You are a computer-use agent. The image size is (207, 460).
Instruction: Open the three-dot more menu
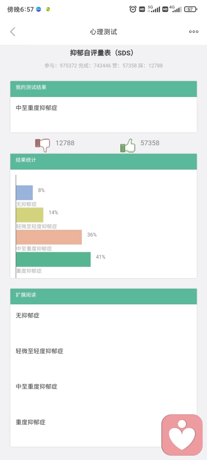[194, 31]
